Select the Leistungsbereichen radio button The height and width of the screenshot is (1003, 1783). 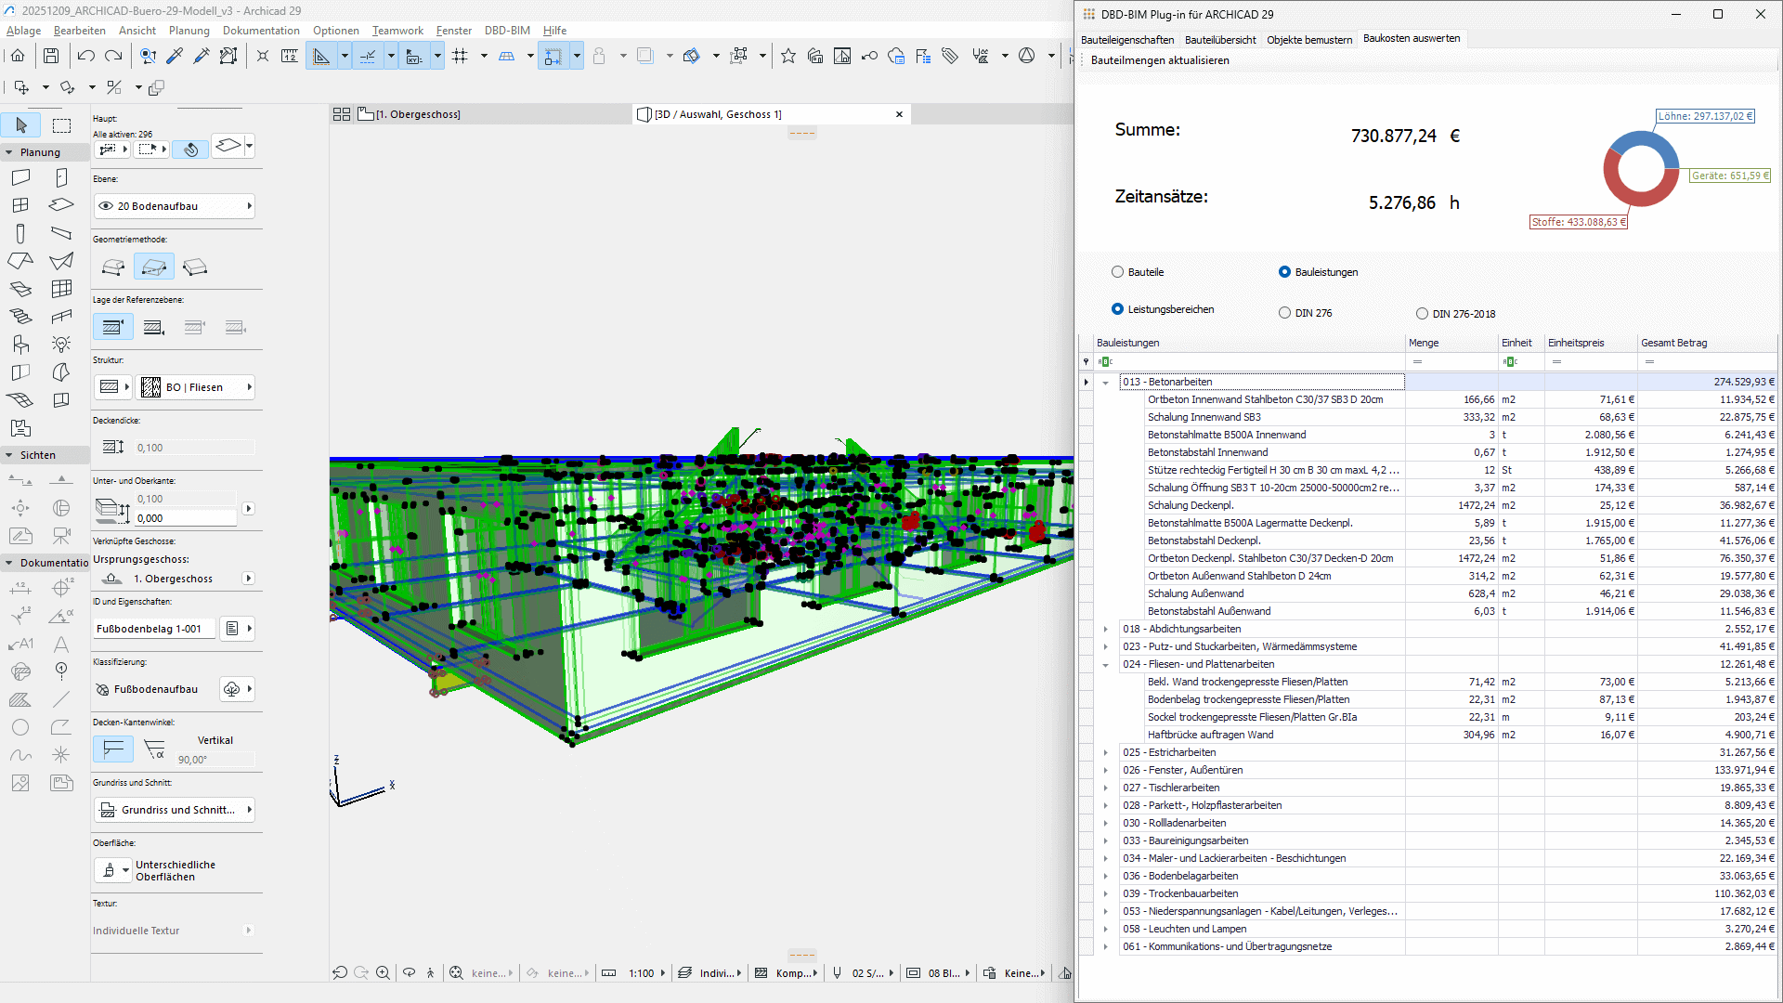(x=1117, y=309)
